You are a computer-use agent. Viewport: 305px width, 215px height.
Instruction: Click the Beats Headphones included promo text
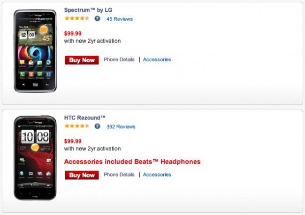[x=132, y=162]
